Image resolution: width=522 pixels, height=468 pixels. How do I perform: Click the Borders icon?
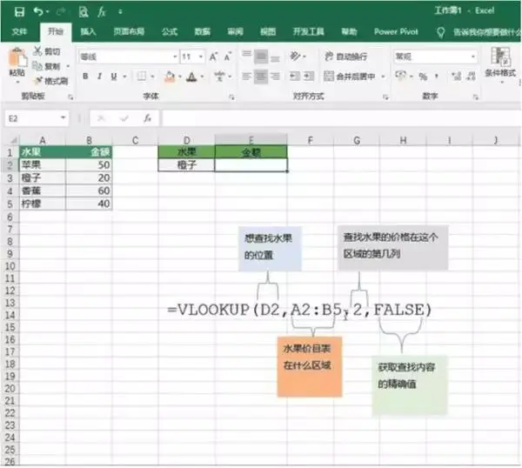pyautogui.click(x=142, y=77)
